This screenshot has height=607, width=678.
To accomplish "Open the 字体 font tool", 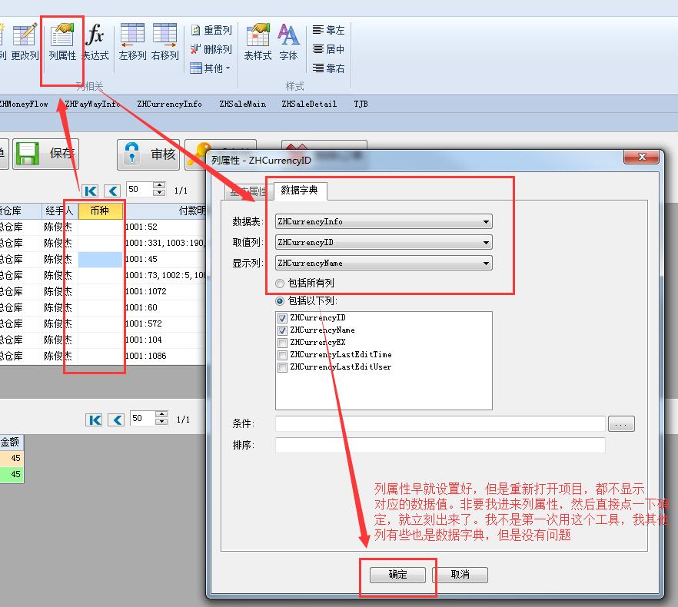I will [288, 41].
